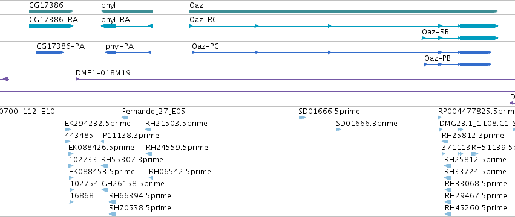Screen dimensions: 515x217
Task: Click the SD01666.3prime EST arrow
Action: pyautogui.click(x=338, y=130)
